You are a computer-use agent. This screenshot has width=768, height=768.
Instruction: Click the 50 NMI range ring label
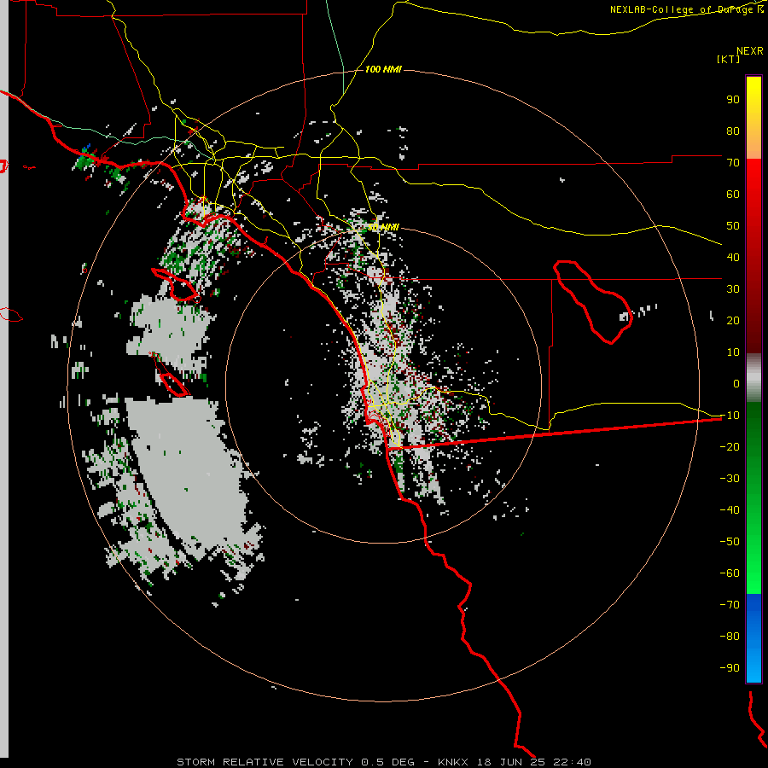383,227
